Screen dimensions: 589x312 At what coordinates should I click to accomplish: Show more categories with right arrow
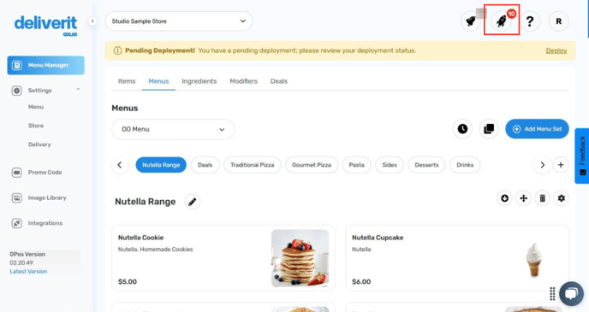542,165
